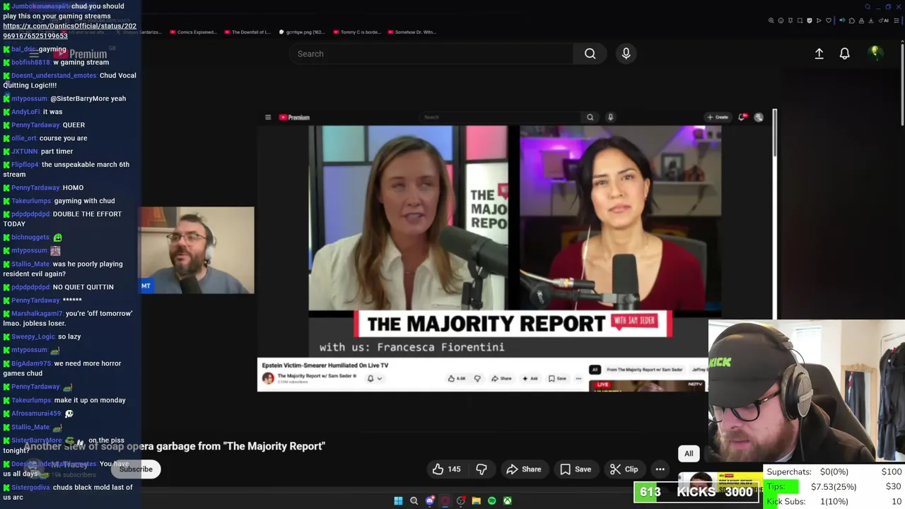The image size is (905, 509).
Task: Click the Majority Report channel avatar
Action: 268,378
